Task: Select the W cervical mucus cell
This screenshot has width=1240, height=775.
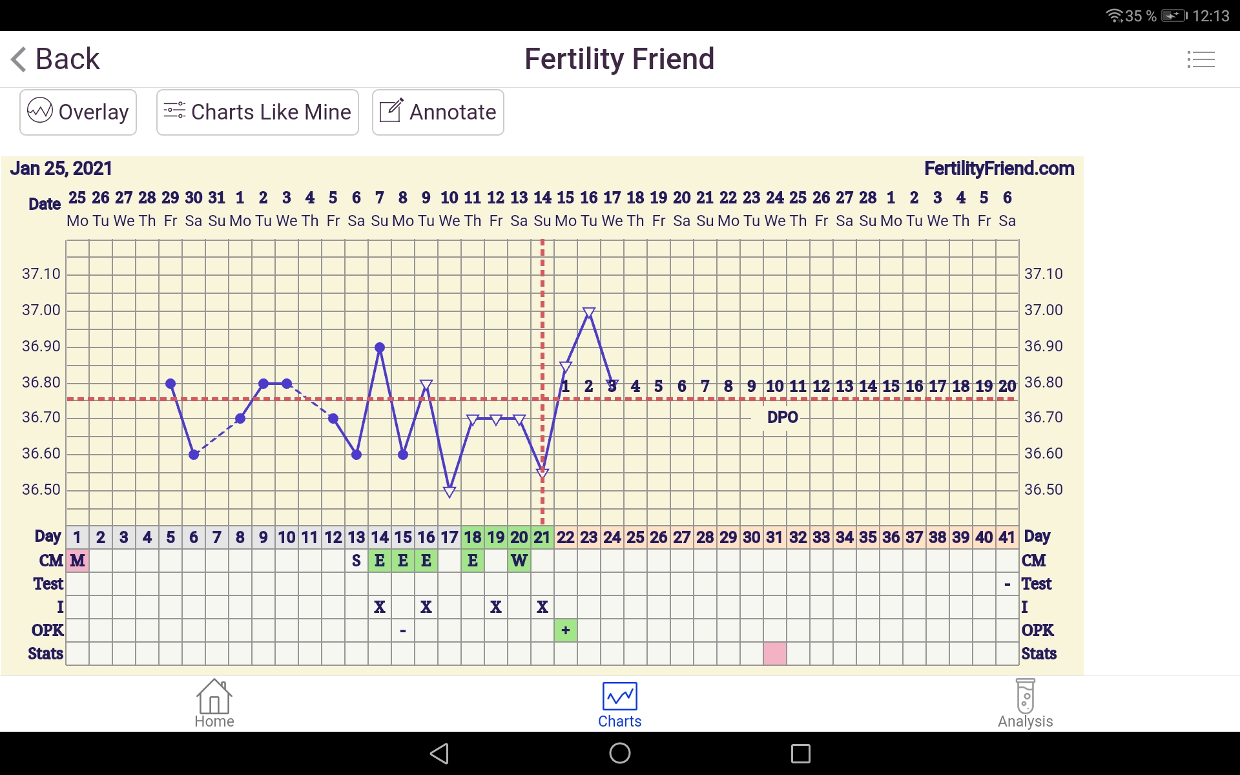Action: click(519, 561)
